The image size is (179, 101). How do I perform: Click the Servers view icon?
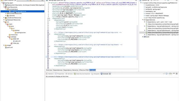(66, 74)
